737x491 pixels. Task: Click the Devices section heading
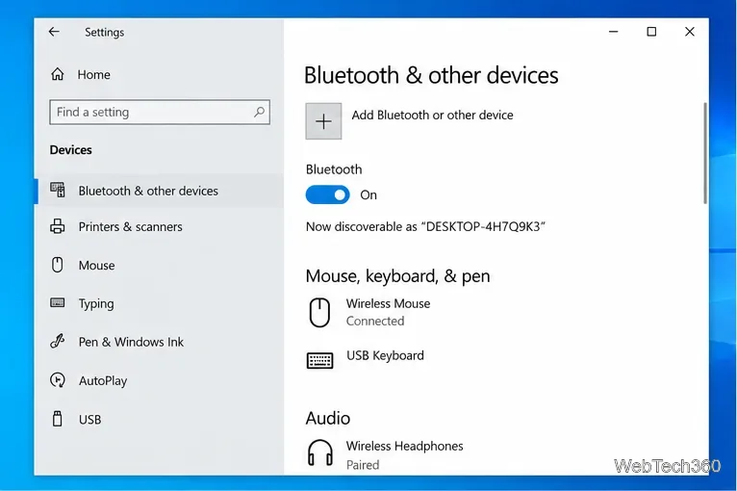[x=71, y=150]
